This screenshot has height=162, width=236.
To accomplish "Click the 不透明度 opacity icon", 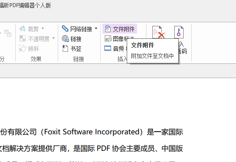I will coord(23,38).
